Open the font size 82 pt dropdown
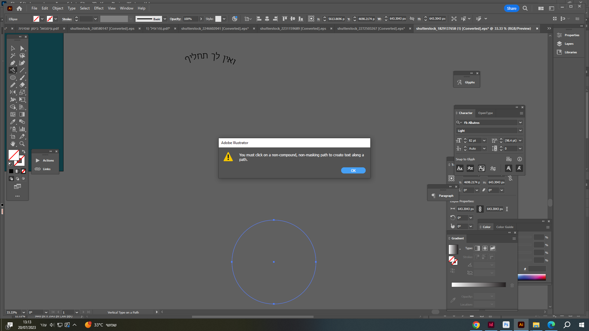Viewport: 589px width, 331px height. coord(484,140)
